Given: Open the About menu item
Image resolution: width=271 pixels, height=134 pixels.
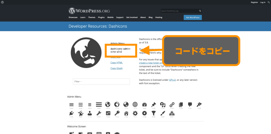Looking at the screenshot, I should (143, 17).
